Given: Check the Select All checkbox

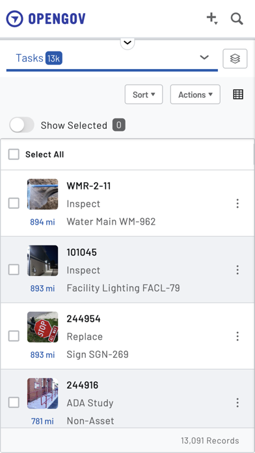Looking at the screenshot, I should coord(14,154).
